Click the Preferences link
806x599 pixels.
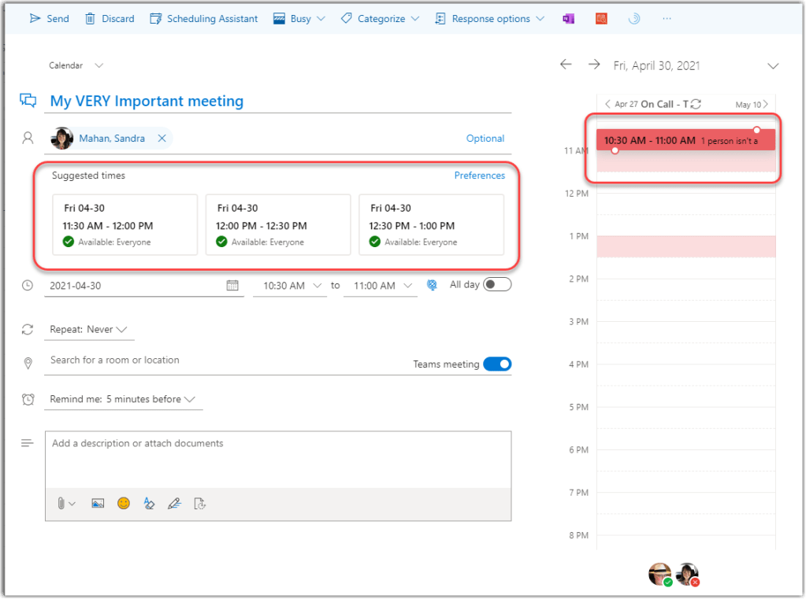[479, 176]
